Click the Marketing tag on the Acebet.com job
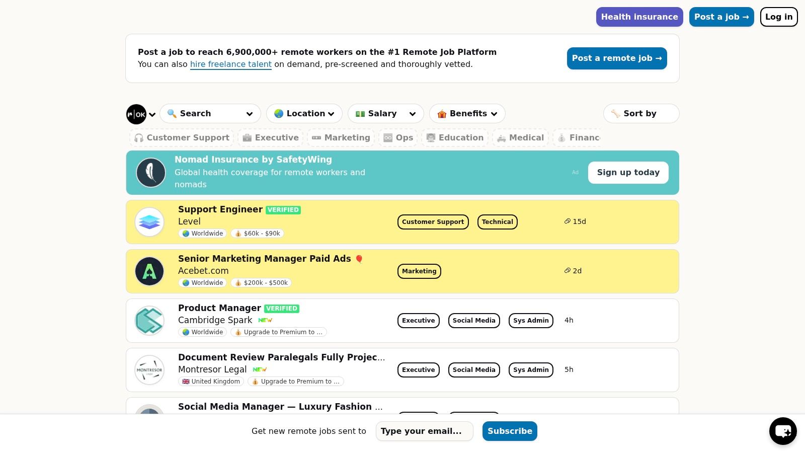Screen dimensions: 805x453 (419, 271)
